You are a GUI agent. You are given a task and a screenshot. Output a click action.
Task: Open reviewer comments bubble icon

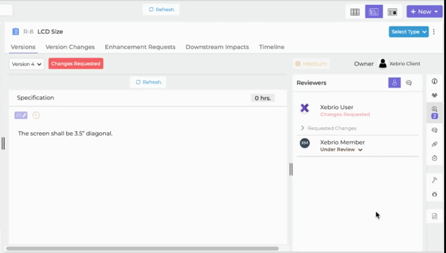coord(409,83)
